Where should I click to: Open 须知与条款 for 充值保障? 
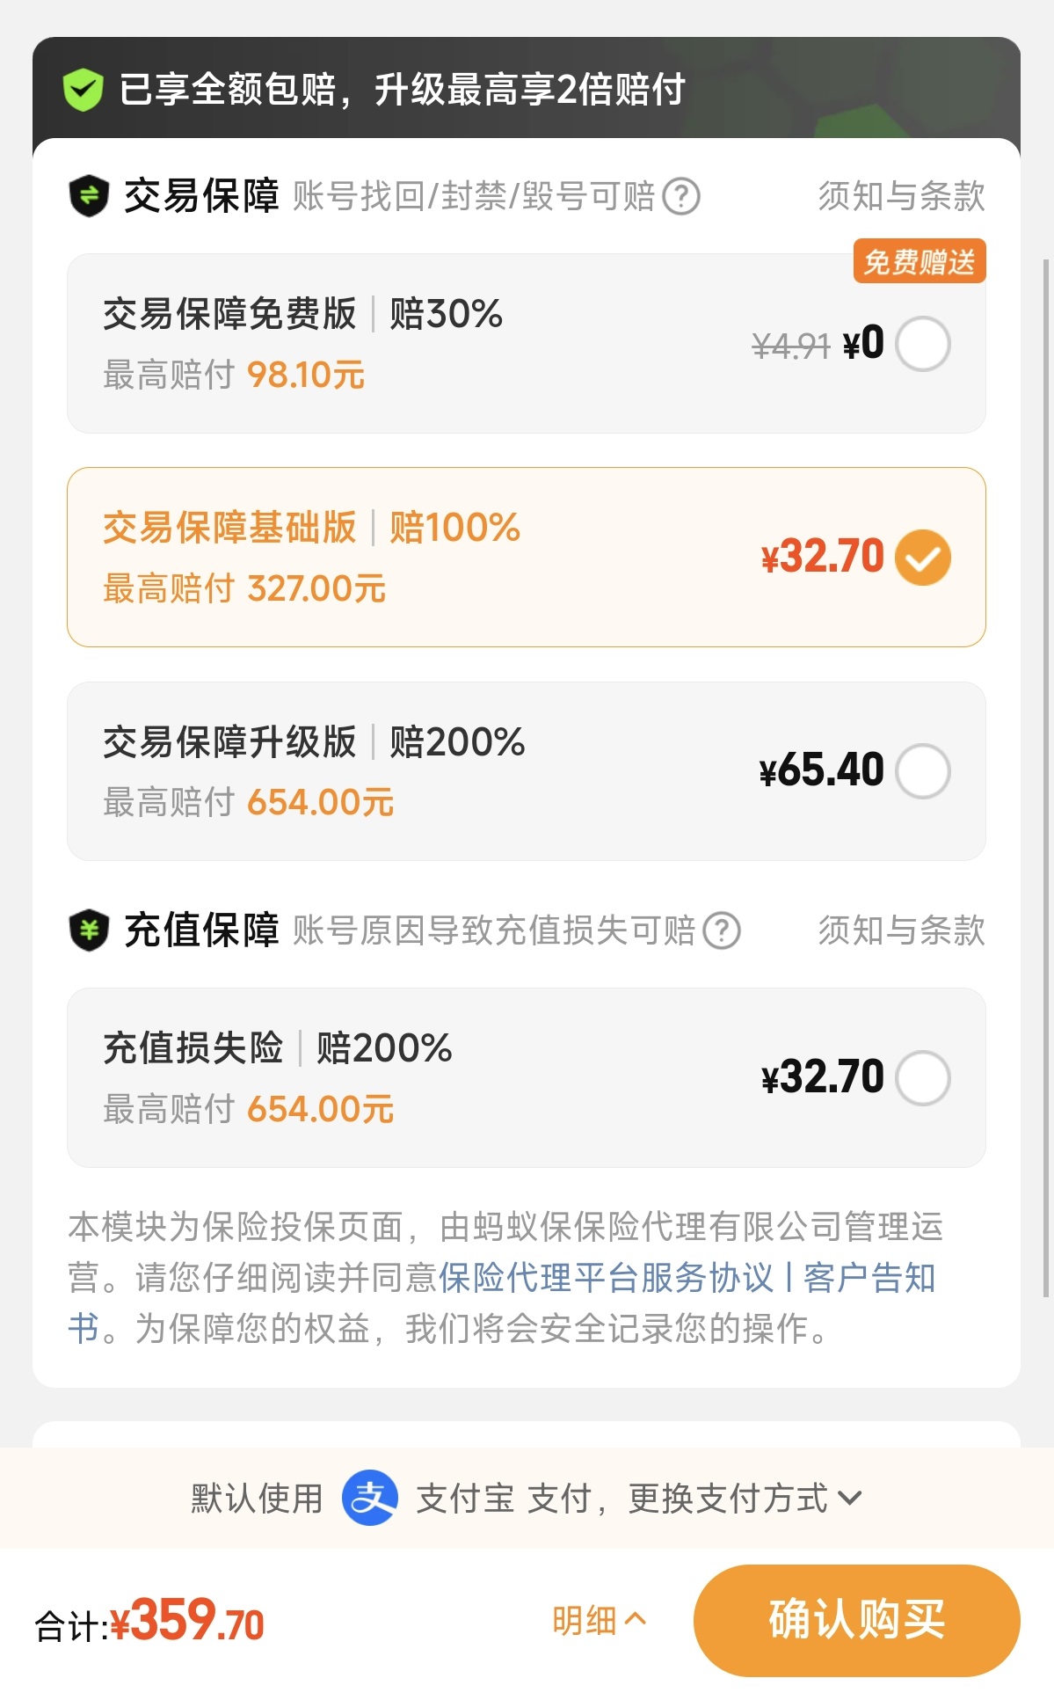(x=901, y=930)
